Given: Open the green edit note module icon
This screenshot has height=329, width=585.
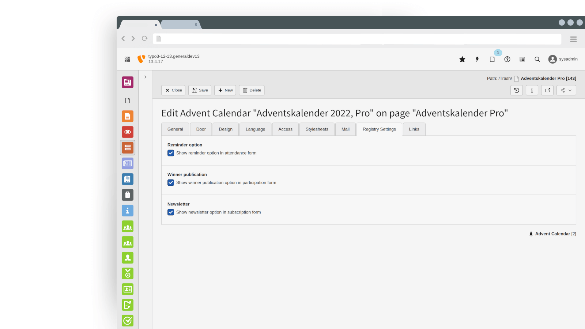Looking at the screenshot, I should point(128,305).
